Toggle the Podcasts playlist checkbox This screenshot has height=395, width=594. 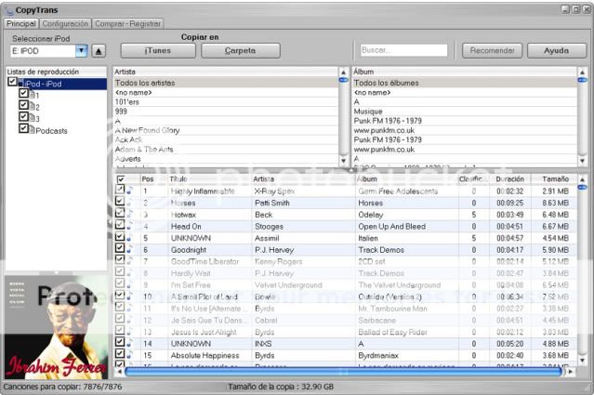coord(23,128)
